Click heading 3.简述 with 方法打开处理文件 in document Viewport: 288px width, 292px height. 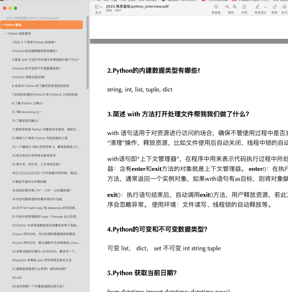178,114
